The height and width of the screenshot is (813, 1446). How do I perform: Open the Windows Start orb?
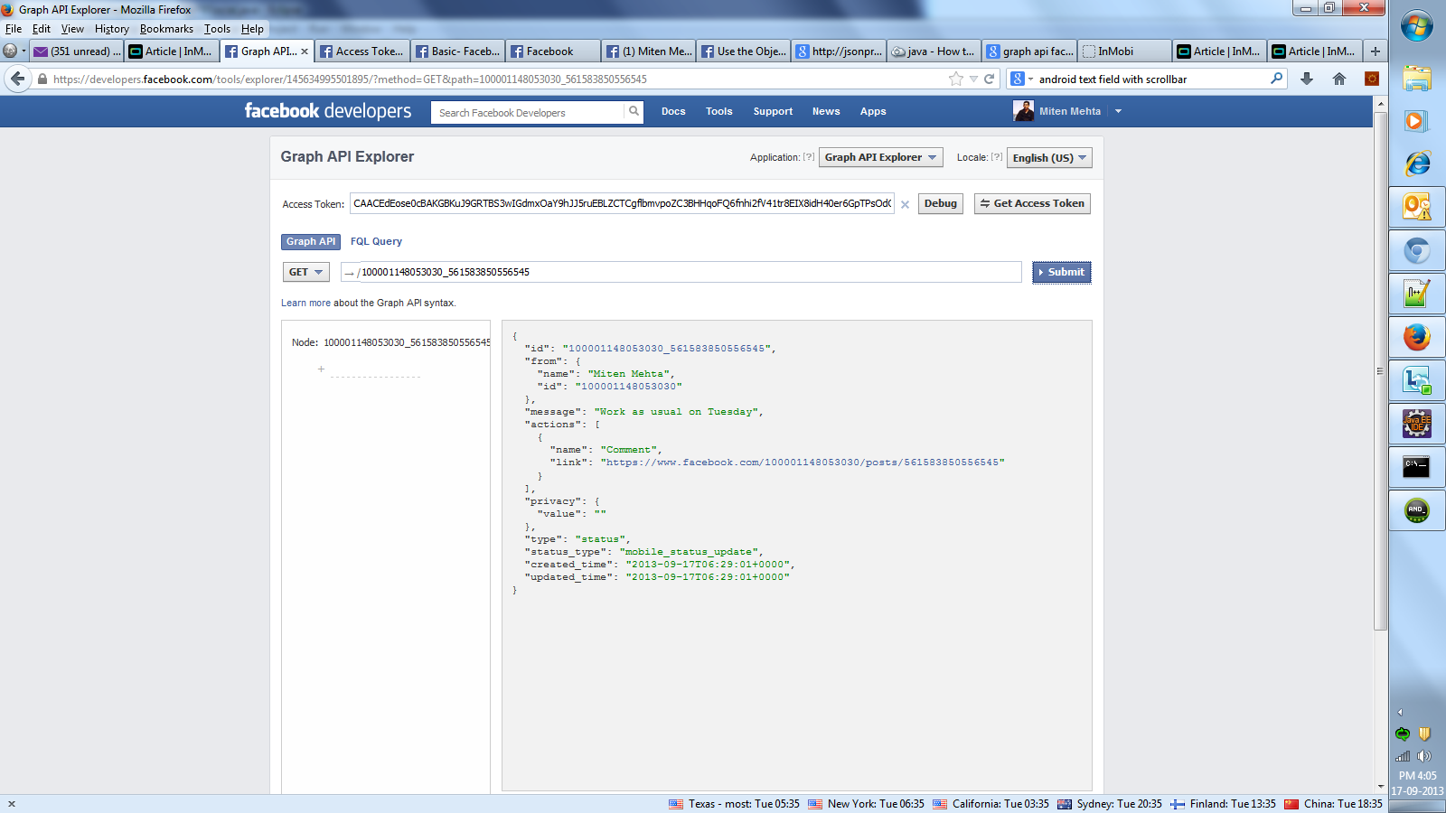pos(1417,26)
